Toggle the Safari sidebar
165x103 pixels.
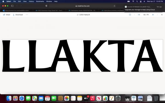[12, 6]
